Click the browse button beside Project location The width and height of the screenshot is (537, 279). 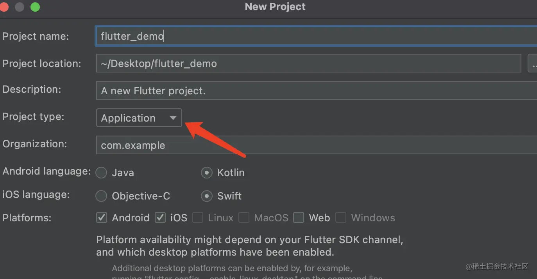tap(533, 64)
